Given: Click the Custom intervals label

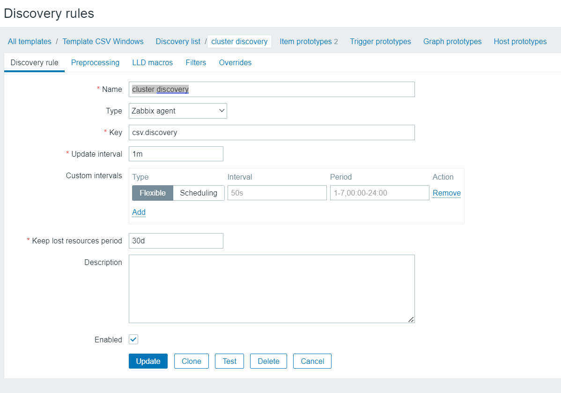Looking at the screenshot, I should tap(94, 175).
